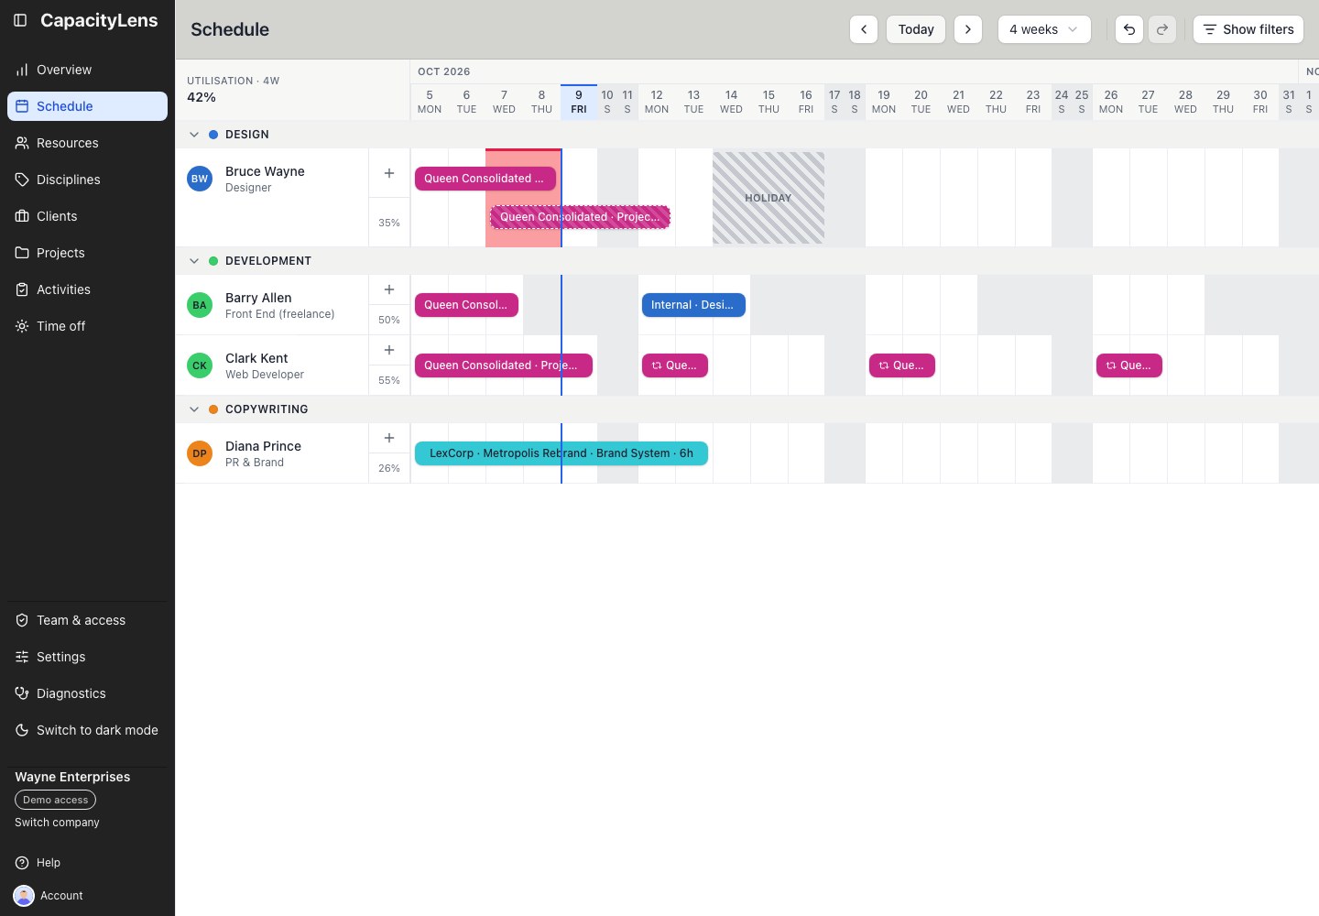The width and height of the screenshot is (1319, 916).
Task: Select Bruce Wayne's dashed tentative Queen Consolidated booking
Action: coord(580,217)
